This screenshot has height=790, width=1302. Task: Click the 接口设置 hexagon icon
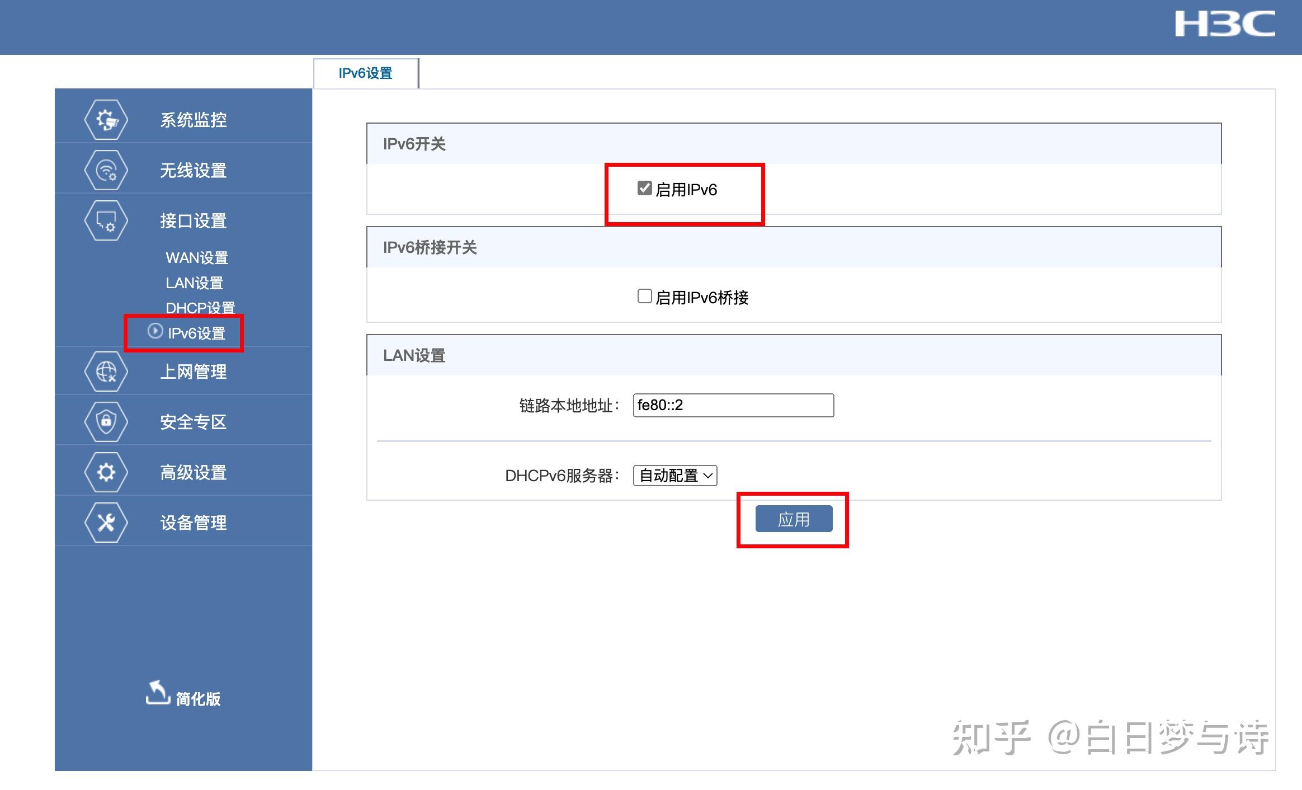tap(106, 220)
